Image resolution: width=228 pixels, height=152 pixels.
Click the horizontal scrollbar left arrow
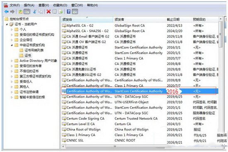63,147
